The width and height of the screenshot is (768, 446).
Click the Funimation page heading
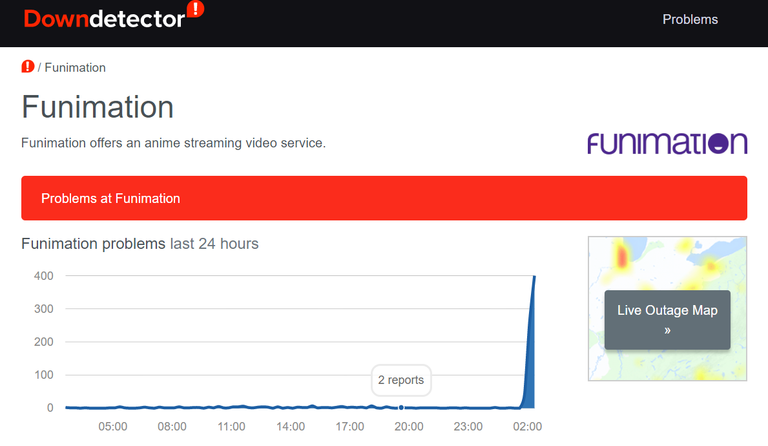[x=98, y=107]
